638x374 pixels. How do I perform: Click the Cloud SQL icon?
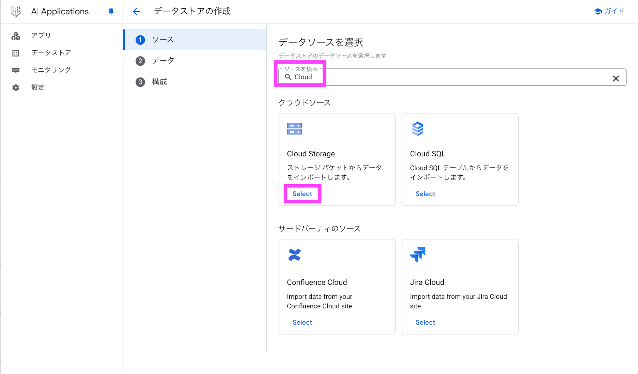pyautogui.click(x=418, y=129)
